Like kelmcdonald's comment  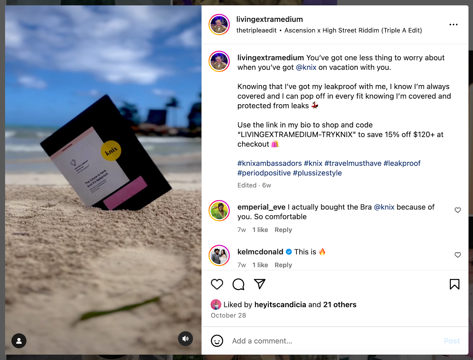458,255
